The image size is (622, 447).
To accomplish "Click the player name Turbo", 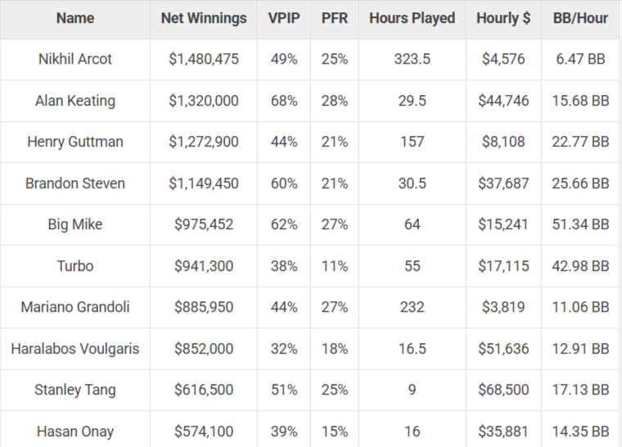I will pyautogui.click(x=75, y=266).
